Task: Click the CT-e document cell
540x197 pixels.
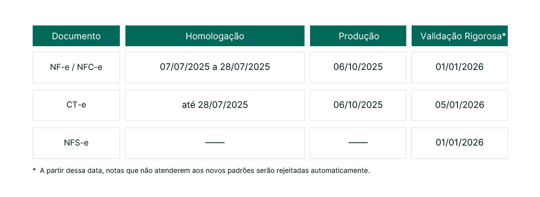Action: (x=76, y=105)
